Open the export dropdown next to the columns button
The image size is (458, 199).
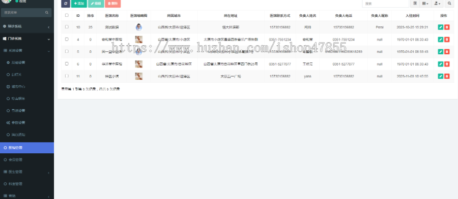pyautogui.click(x=437, y=4)
